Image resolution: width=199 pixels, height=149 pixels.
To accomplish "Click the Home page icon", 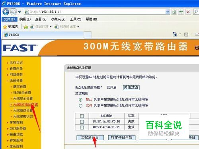I will pos(175,34).
